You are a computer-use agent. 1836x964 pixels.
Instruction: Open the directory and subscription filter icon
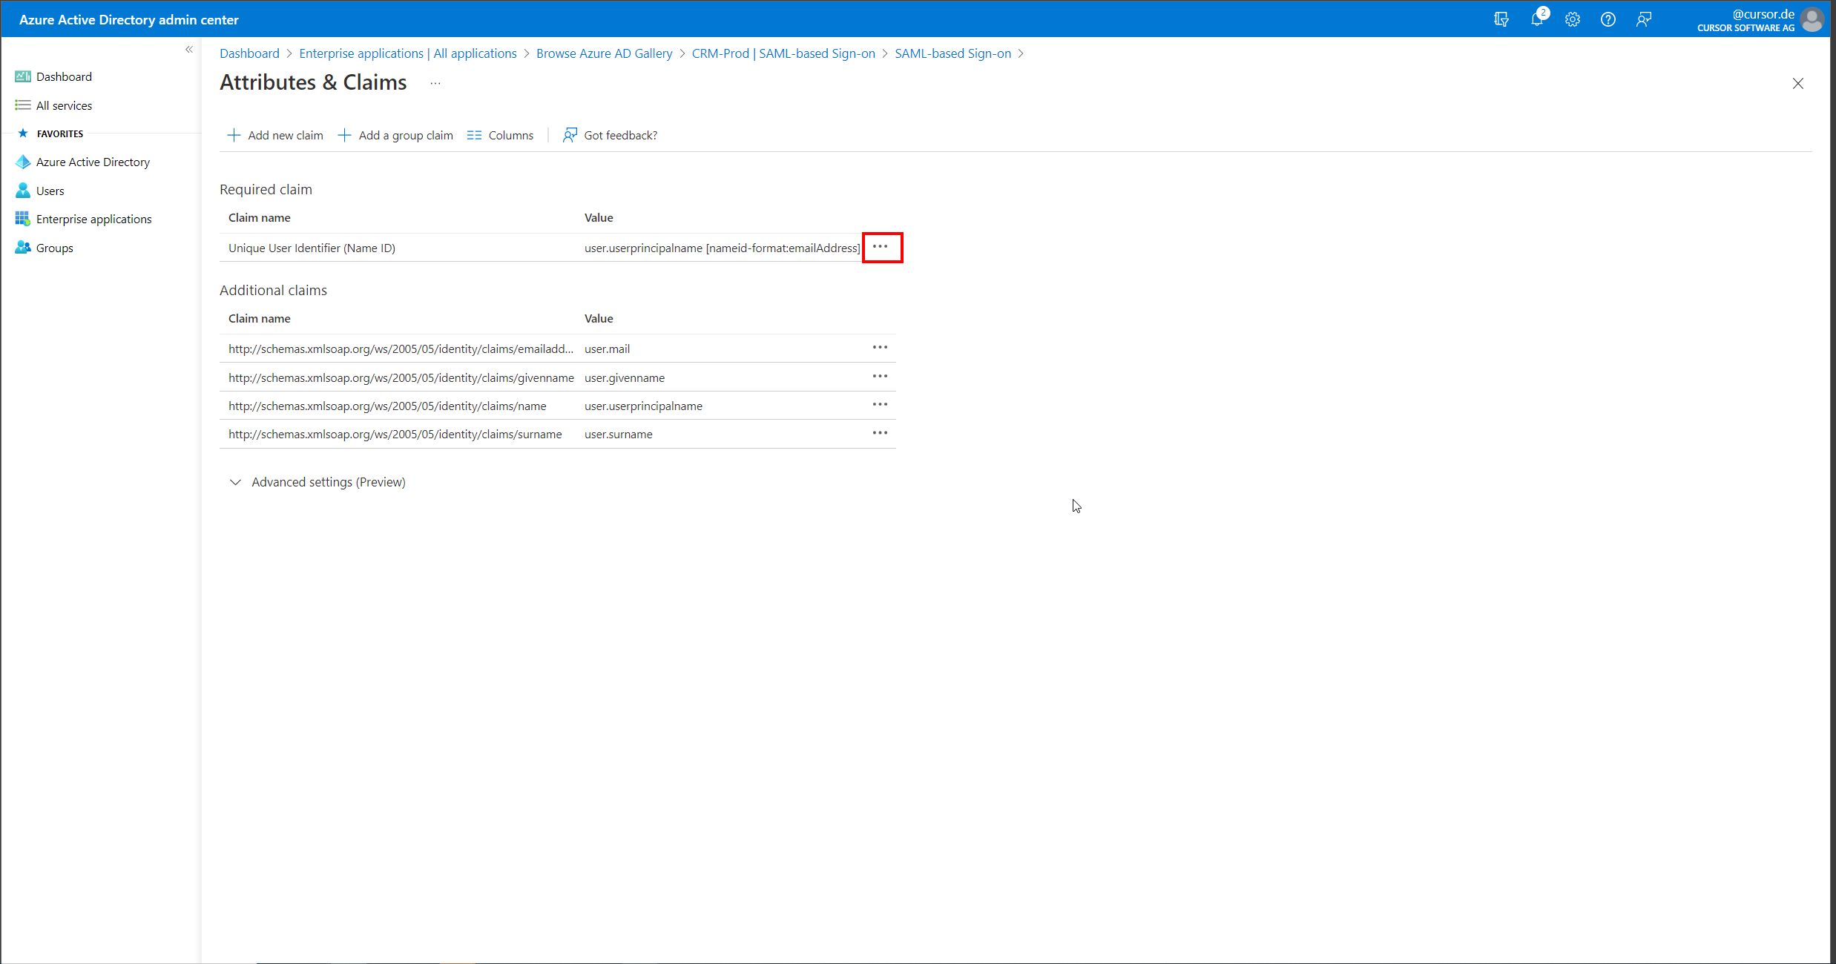tap(1501, 20)
